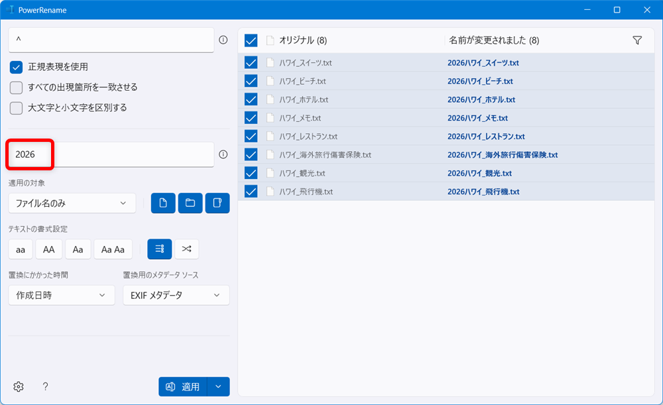This screenshot has width=663, height=405.
Task: Open PowerRename settings via the gear icon
Action: tap(18, 386)
